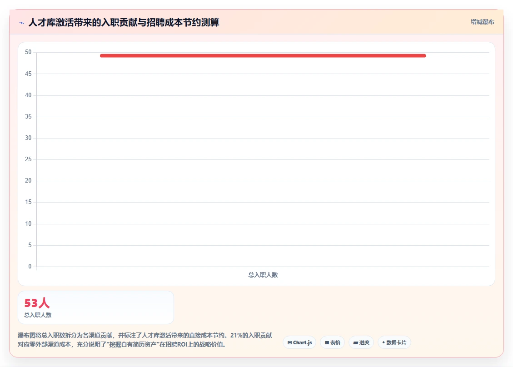Screen dimensions: 513x367
Task: Click the 总入职人数 caption in stat card
Action: pyautogui.click(x=38, y=315)
